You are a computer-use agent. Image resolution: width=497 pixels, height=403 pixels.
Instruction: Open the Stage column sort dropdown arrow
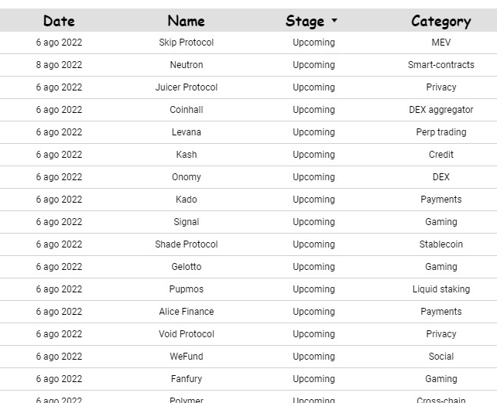click(334, 21)
